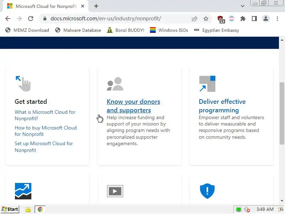
Task: Click the Deliver effective programming squares icon
Action: coord(207,84)
